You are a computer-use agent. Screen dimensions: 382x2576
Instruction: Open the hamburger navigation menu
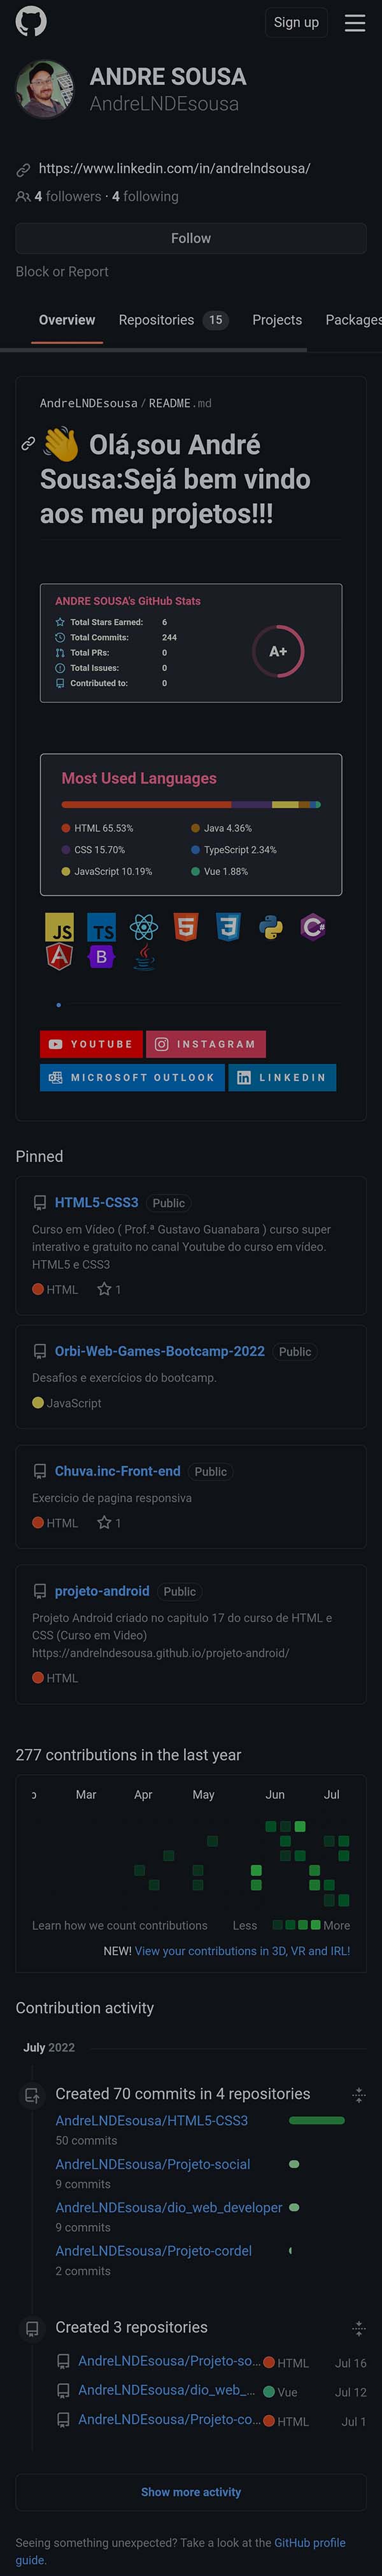point(354,22)
